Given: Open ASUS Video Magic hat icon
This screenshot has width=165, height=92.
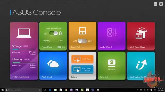Looking at the screenshot, I should 141,33.
